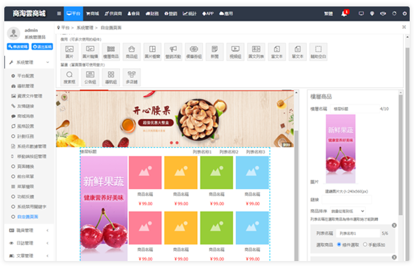Expand the 文章管理 sidebar section

click(29, 256)
